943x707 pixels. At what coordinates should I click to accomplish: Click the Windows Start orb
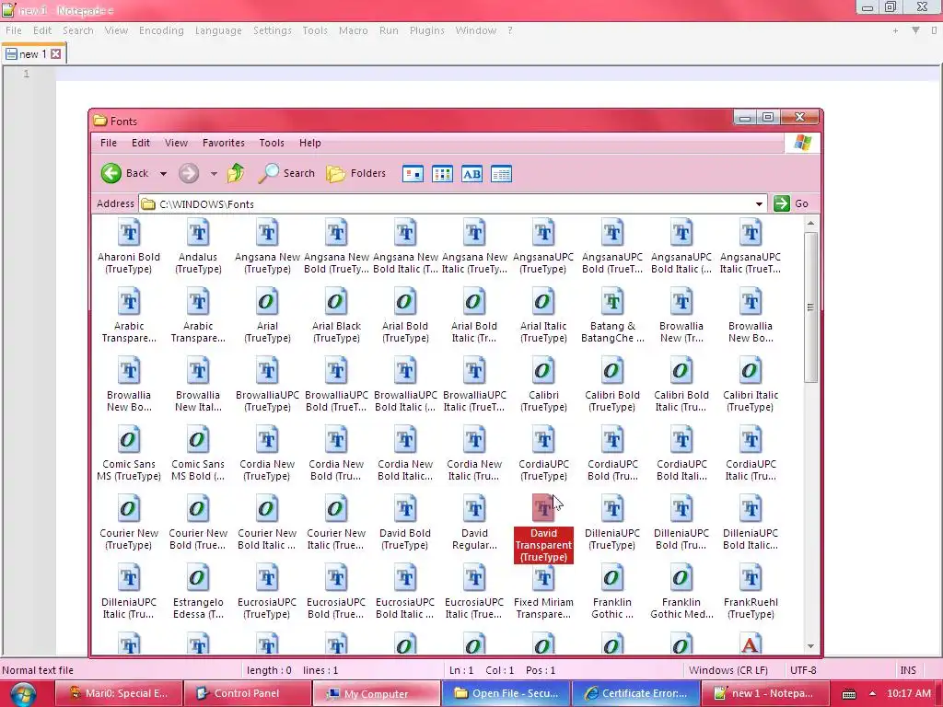[23, 694]
